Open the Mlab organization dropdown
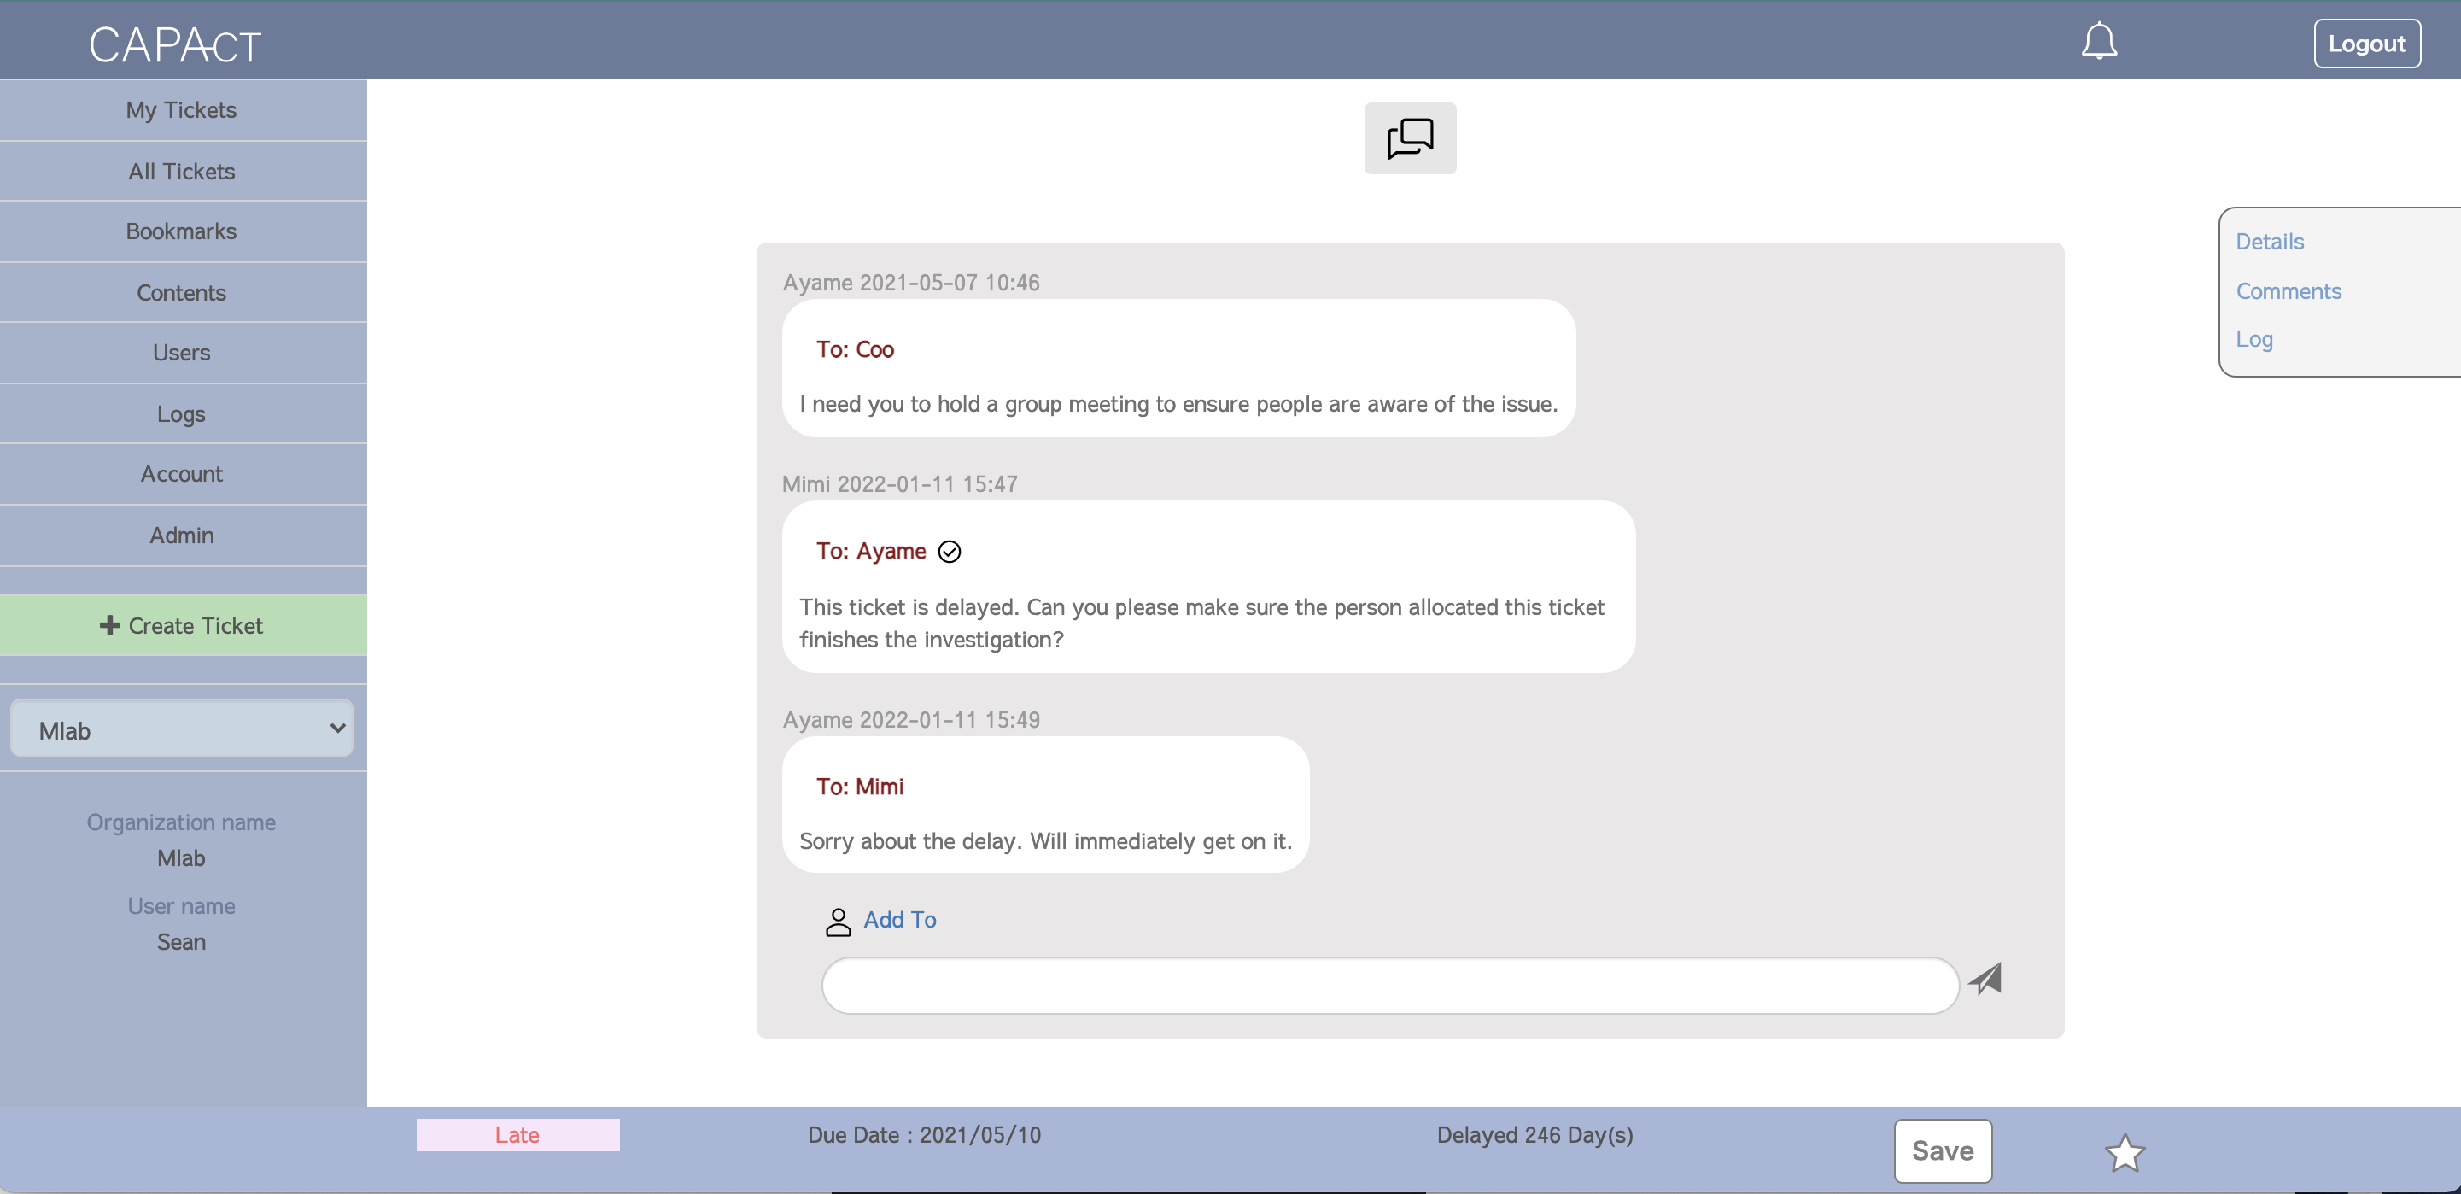Screen dimensions: 2461x1194 182,729
